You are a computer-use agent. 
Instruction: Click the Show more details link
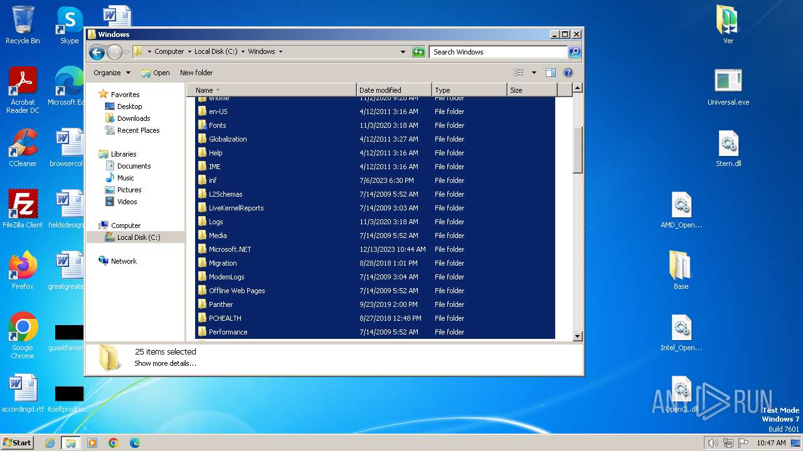[x=165, y=363]
